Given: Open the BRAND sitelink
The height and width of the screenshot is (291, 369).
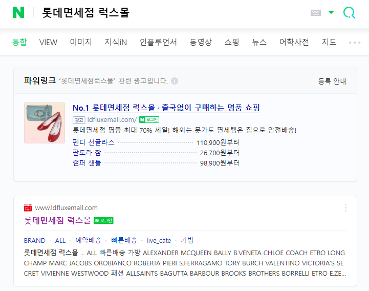Looking at the screenshot, I should click(x=35, y=241).
